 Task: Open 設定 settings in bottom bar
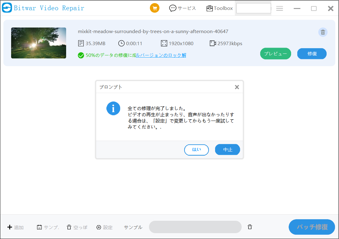point(99,227)
